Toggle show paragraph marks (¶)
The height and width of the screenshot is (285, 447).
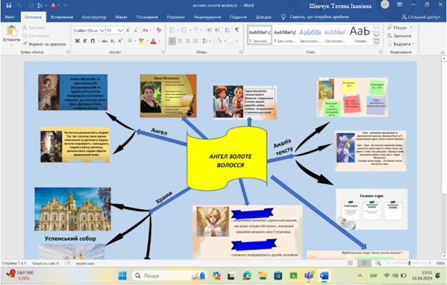237,30
